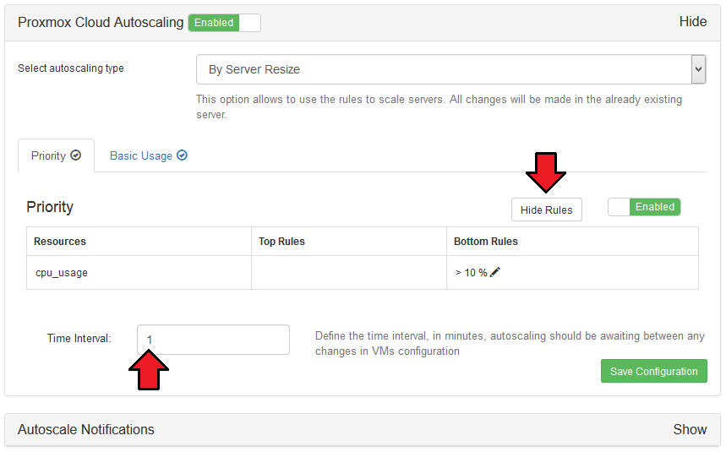Expand Autoscale Notifications with Show
The height and width of the screenshot is (452, 726).
(690, 429)
